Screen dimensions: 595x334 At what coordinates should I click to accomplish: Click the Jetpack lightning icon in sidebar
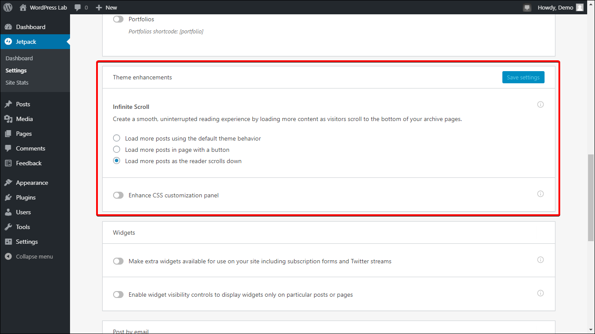[x=8, y=42]
